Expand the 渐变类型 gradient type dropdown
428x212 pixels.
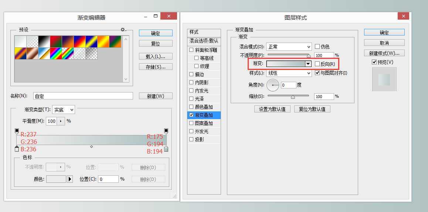pyautogui.click(x=64, y=110)
